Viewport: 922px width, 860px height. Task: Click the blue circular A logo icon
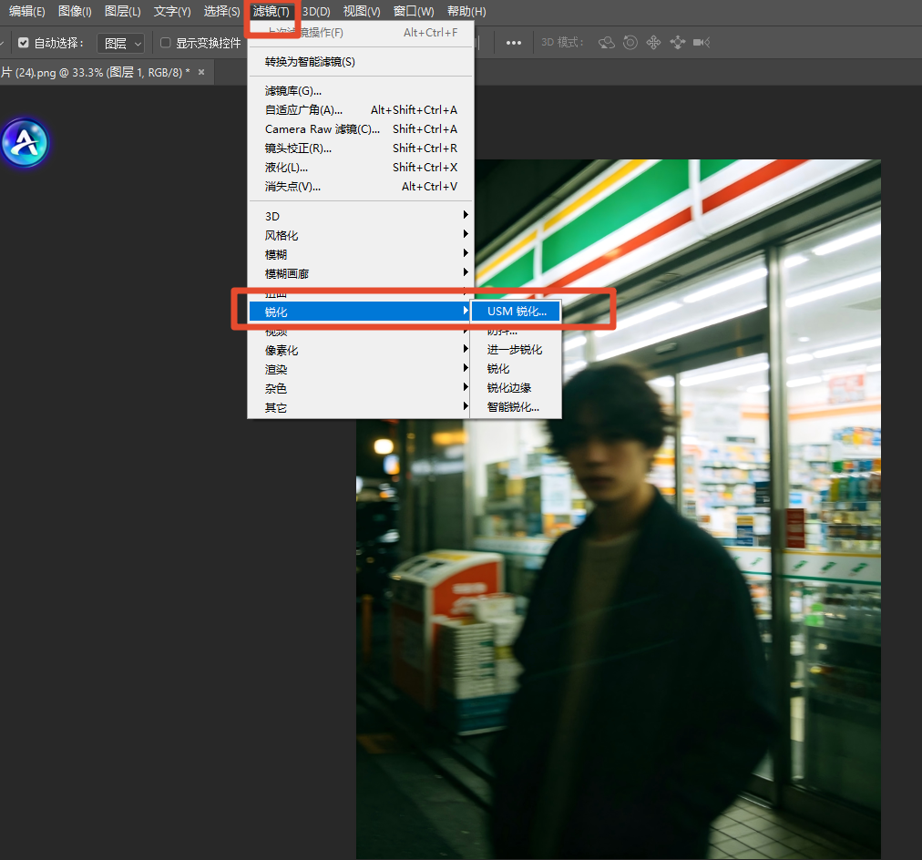point(25,143)
